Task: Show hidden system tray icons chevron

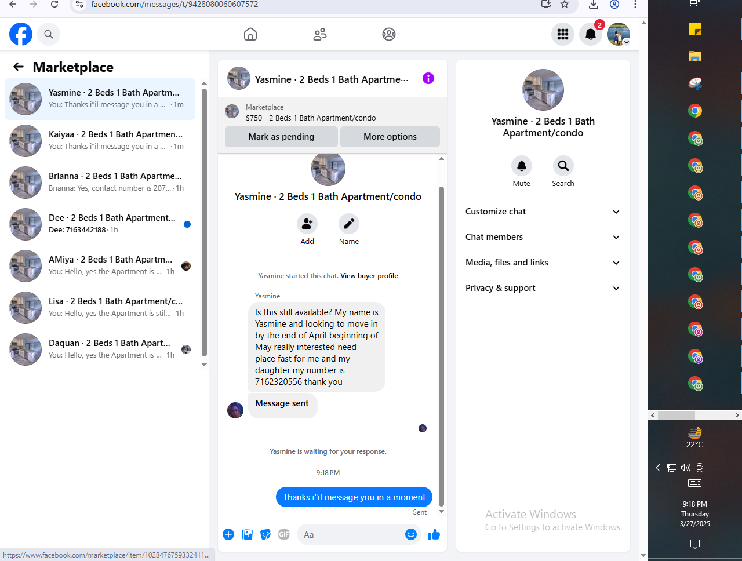Action: coord(658,468)
